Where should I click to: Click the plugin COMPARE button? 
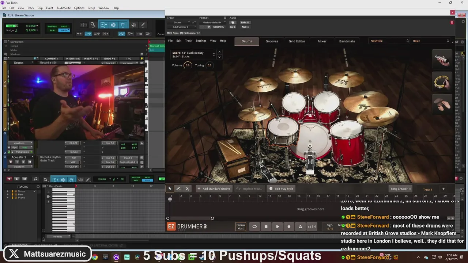(219, 27)
